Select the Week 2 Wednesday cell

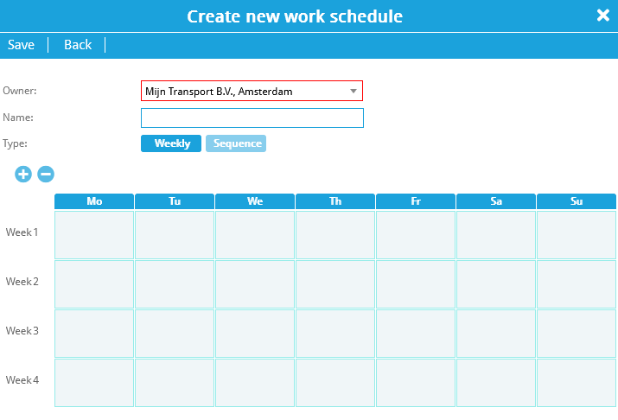[x=255, y=284]
